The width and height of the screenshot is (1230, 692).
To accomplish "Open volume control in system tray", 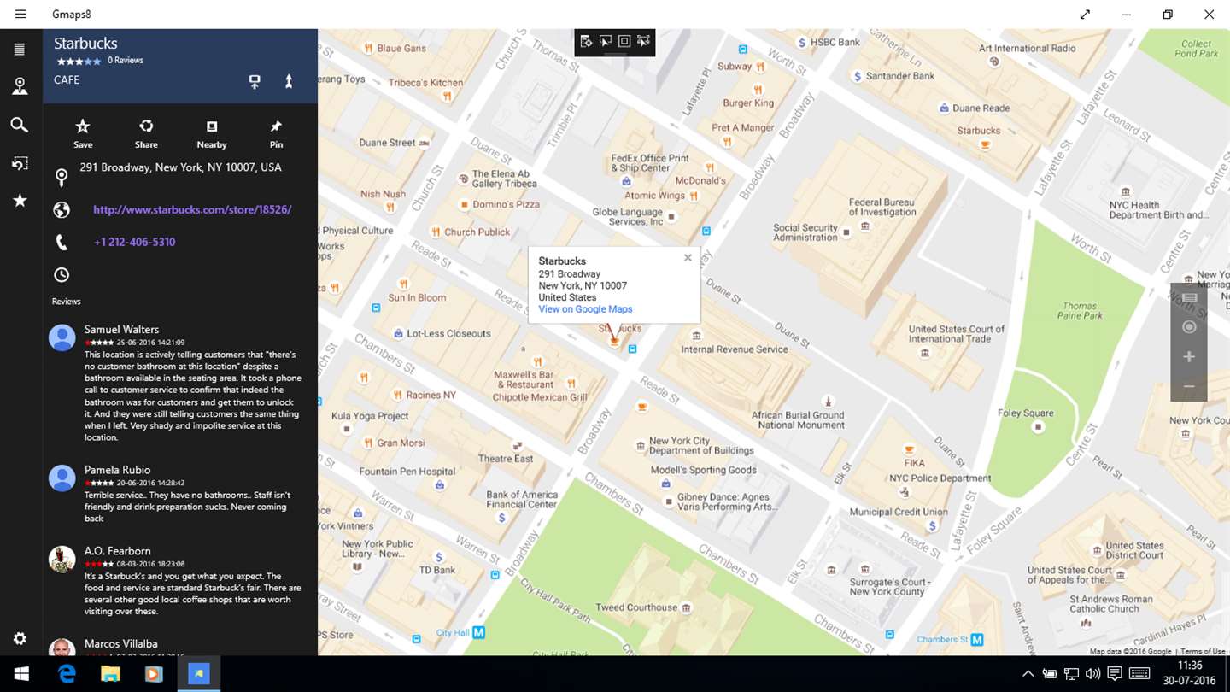I will click(x=1092, y=674).
